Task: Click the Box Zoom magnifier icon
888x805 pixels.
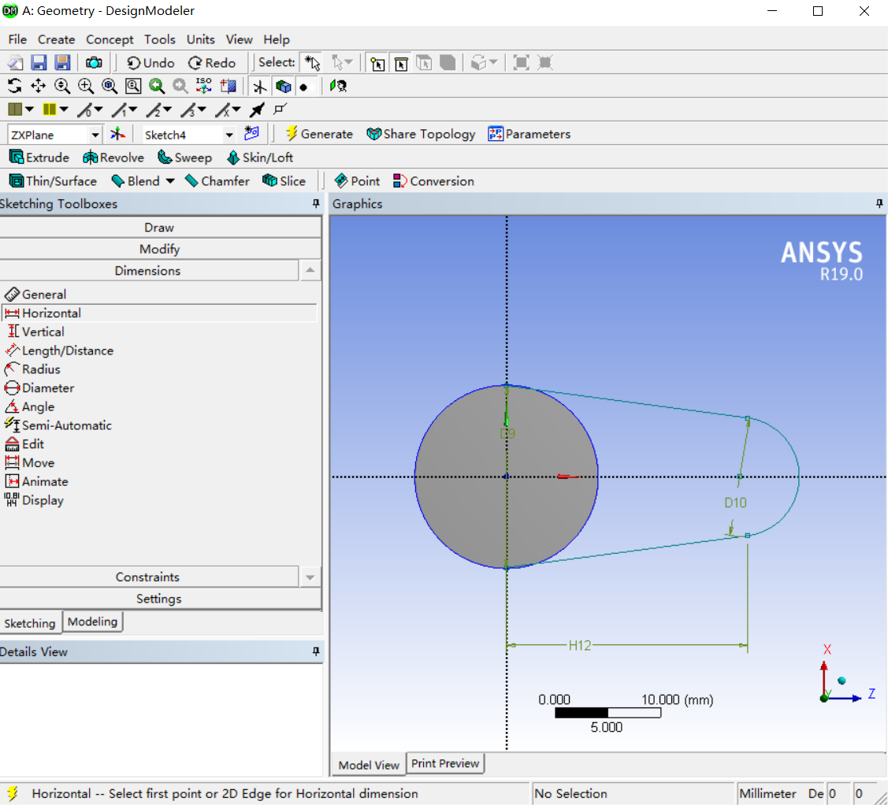Action: 86,86
